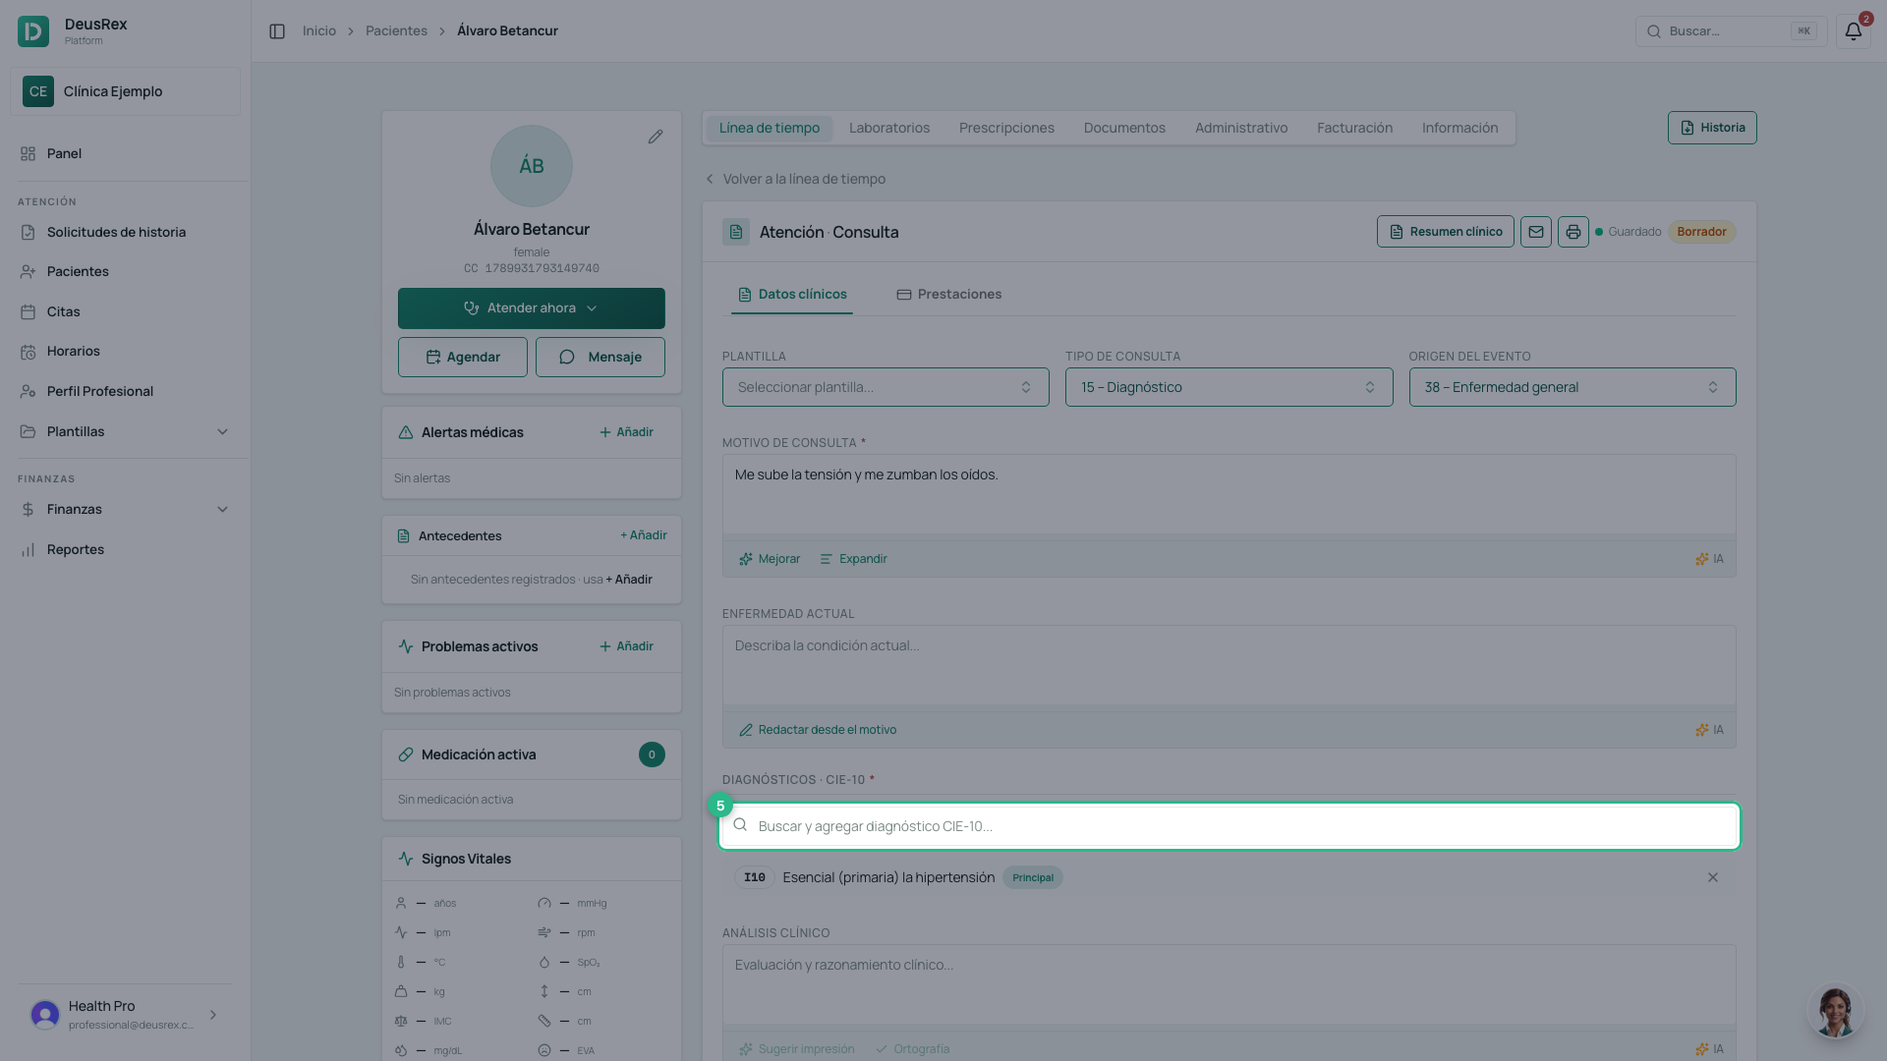This screenshot has width=1887, height=1061.
Task: Click IA icon in Motivo de consulta
Action: 1709,559
